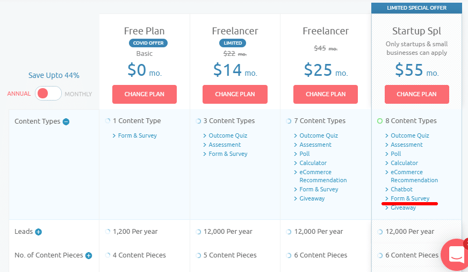Click Change Plan under $25 Freelancer
This screenshot has width=468, height=272.
326,94
